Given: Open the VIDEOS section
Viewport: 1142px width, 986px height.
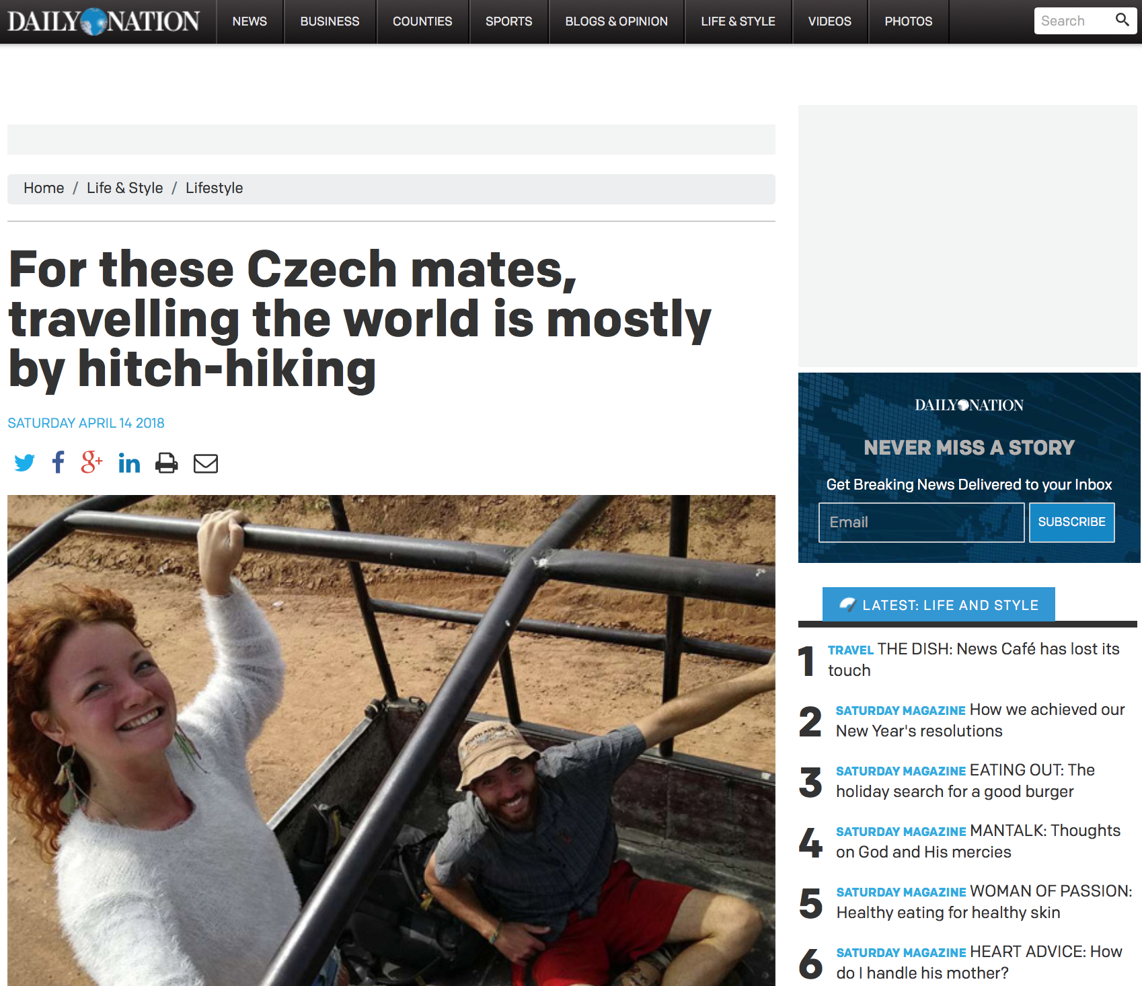Looking at the screenshot, I should 829,22.
